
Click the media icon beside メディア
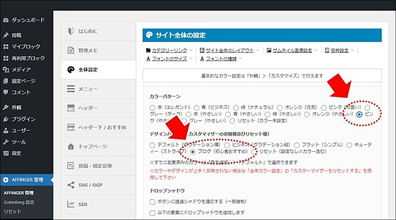tap(6, 70)
